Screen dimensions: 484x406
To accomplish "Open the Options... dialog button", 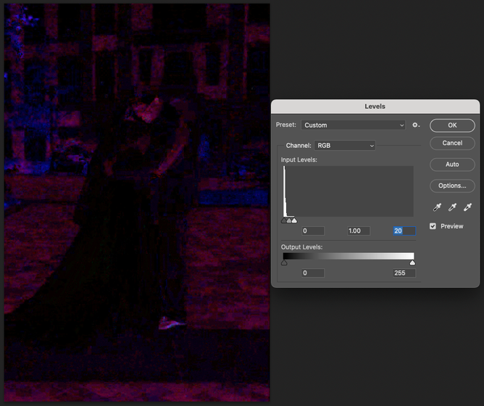I will 452,186.
